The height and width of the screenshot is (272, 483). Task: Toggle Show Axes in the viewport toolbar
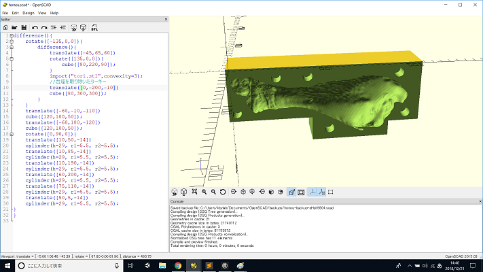click(312, 192)
